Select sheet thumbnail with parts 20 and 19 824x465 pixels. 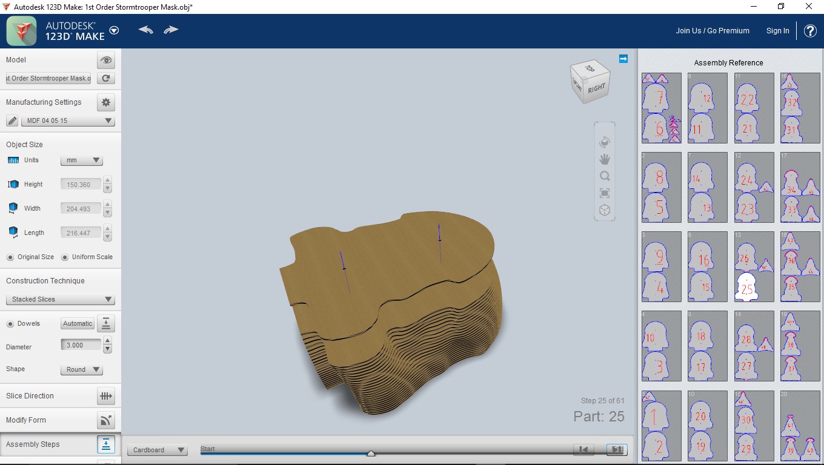pos(708,426)
